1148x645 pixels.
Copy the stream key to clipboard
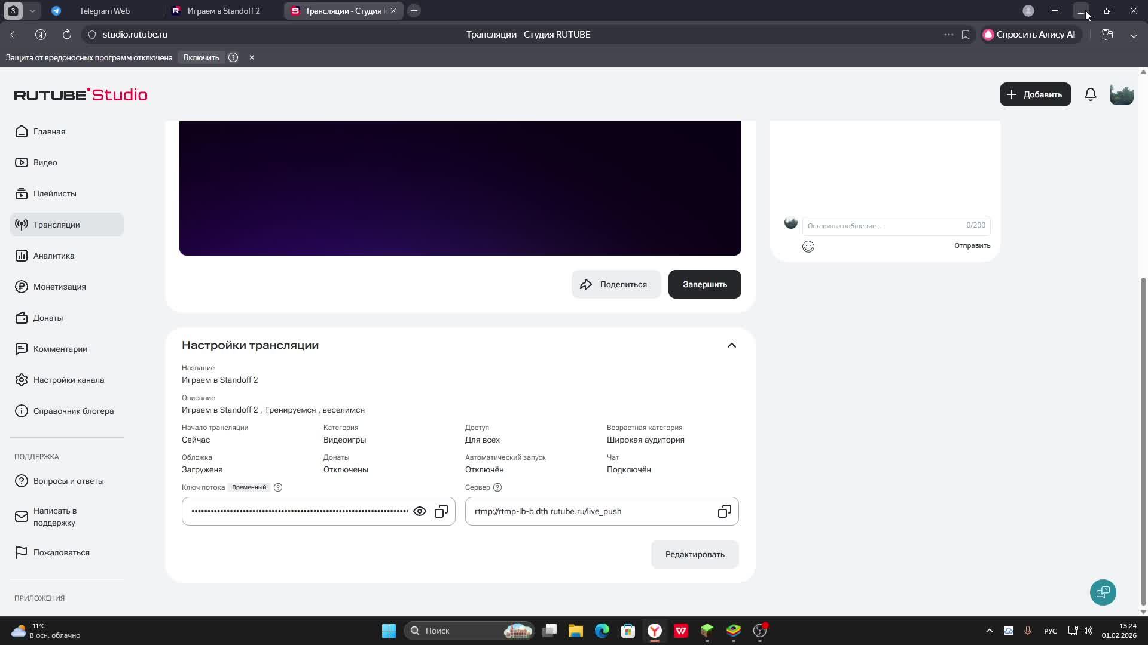(x=441, y=511)
